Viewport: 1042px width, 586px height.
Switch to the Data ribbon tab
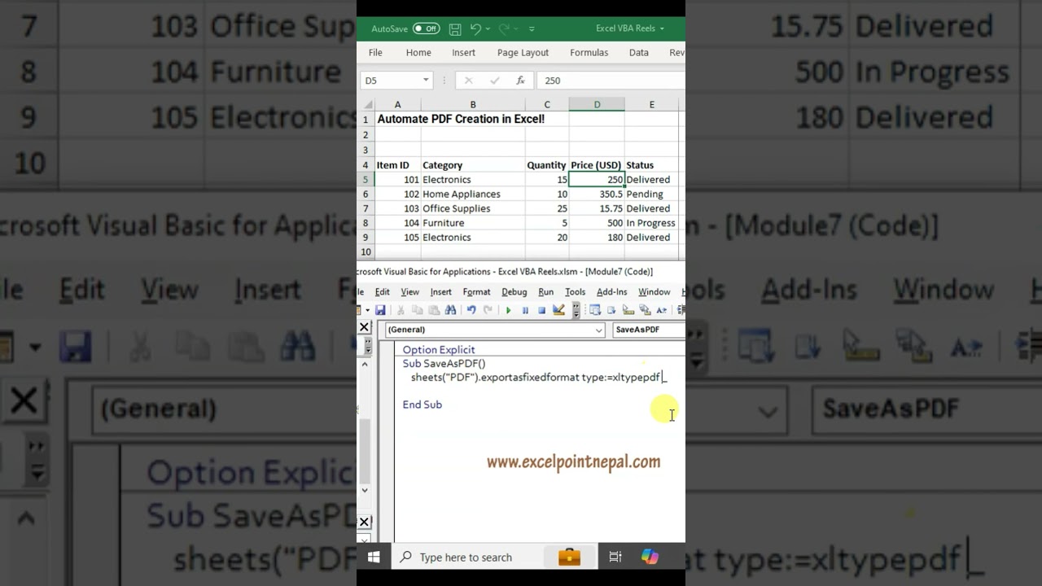coord(639,52)
